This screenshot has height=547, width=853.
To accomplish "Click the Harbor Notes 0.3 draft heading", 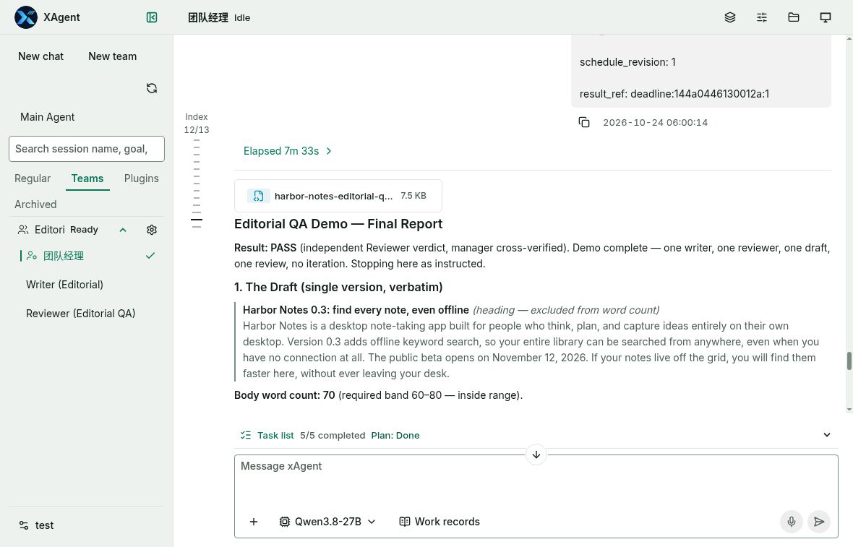I will tap(355, 310).
